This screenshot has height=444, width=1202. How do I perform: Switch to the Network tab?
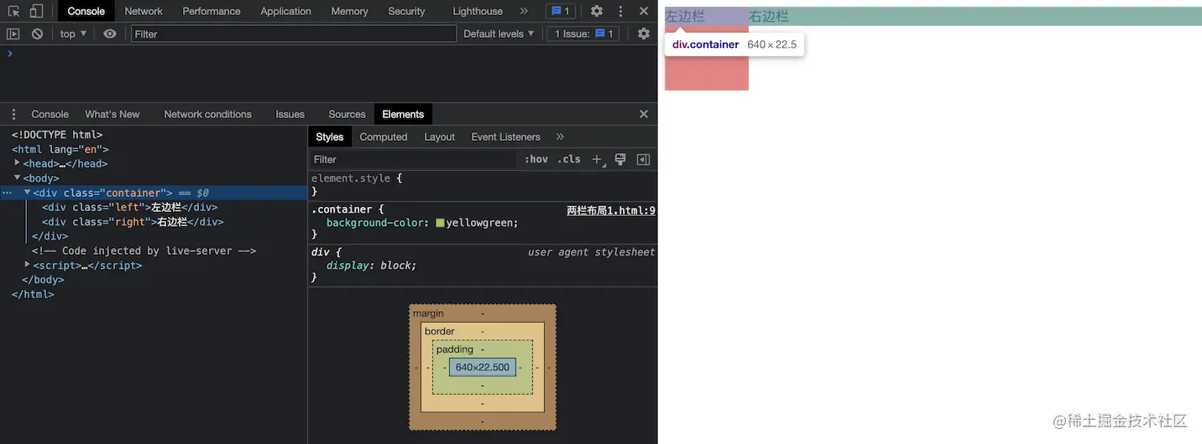tap(144, 11)
